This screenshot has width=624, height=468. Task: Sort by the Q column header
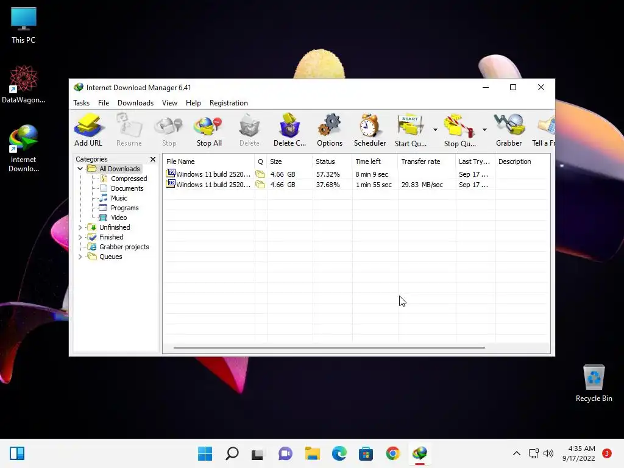point(261,161)
